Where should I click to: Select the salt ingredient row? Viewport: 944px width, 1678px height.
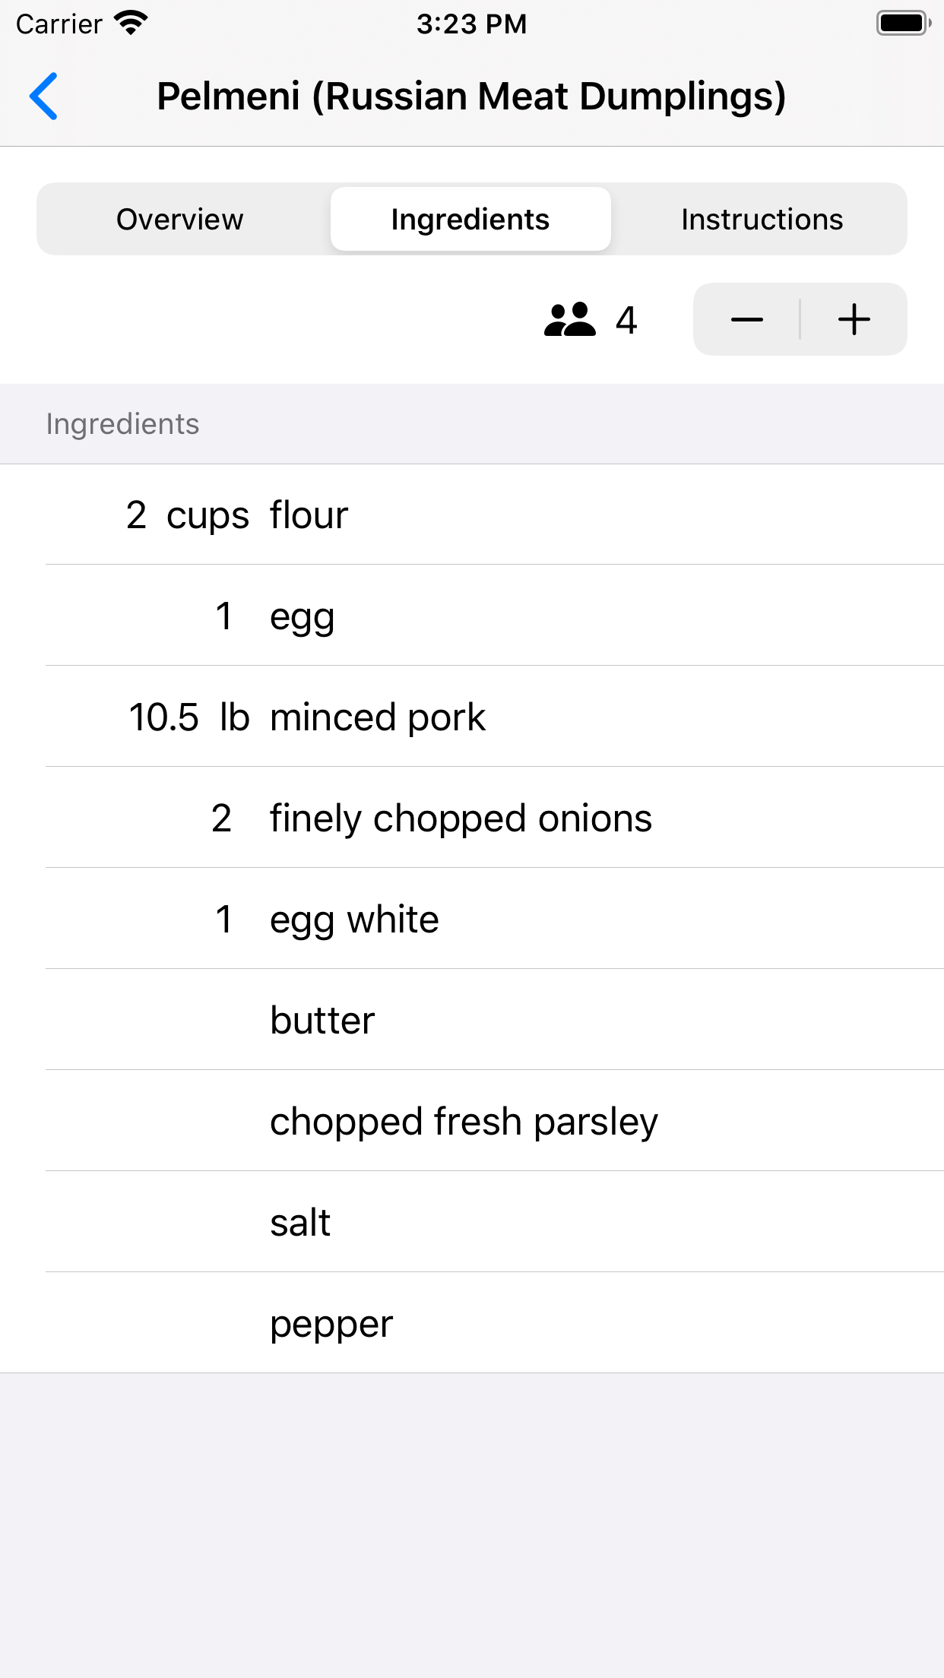point(471,1222)
